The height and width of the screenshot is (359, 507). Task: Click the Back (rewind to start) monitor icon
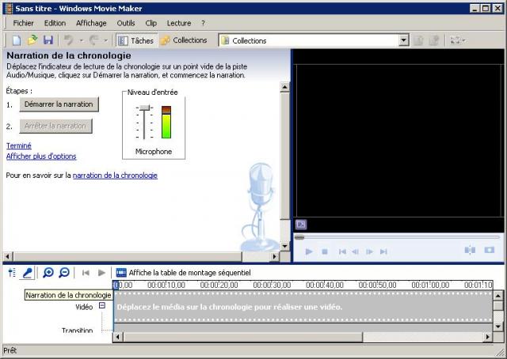(342, 251)
